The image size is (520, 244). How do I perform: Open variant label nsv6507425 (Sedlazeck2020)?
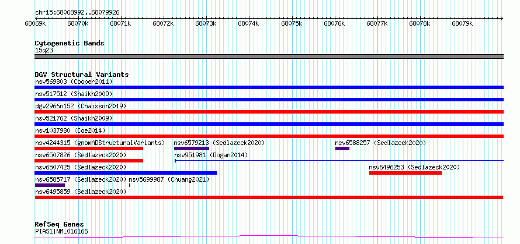tap(81, 167)
